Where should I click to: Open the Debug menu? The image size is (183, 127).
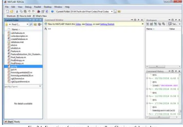coord(28,7)
